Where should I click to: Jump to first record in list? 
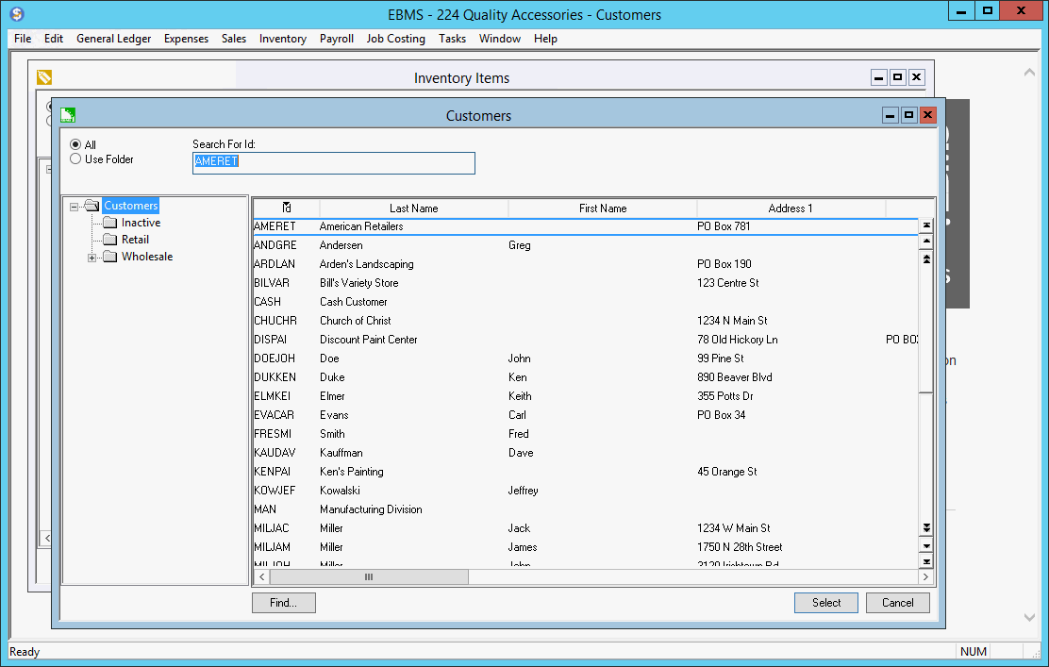(x=926, y=225)
